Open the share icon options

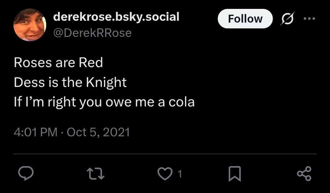tap(304, 174)
